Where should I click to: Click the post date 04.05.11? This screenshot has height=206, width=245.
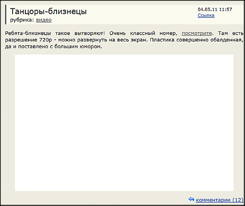[x=207, y=9]
